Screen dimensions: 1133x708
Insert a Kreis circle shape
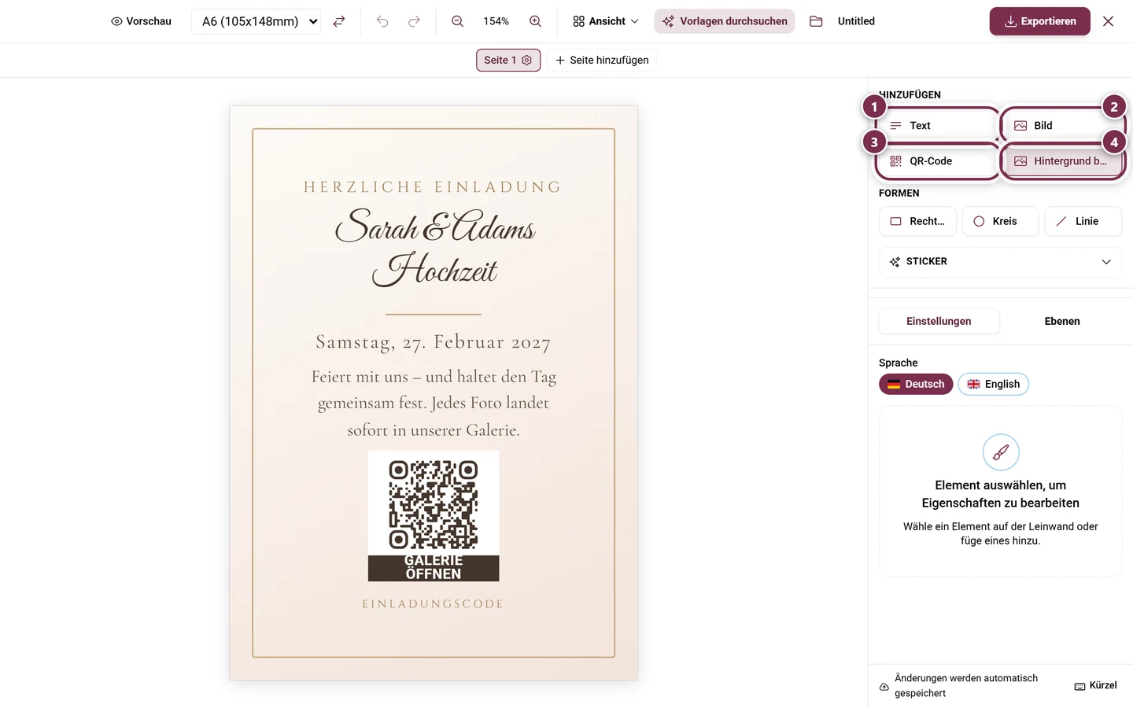point(1000,221)
